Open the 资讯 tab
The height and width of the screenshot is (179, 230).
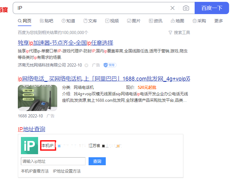156,21
